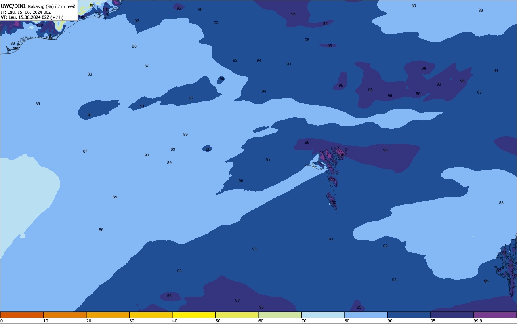Select the 30–40 gold legend swatch
This screenshot has width=517, height=324.
tap(151, 315)
